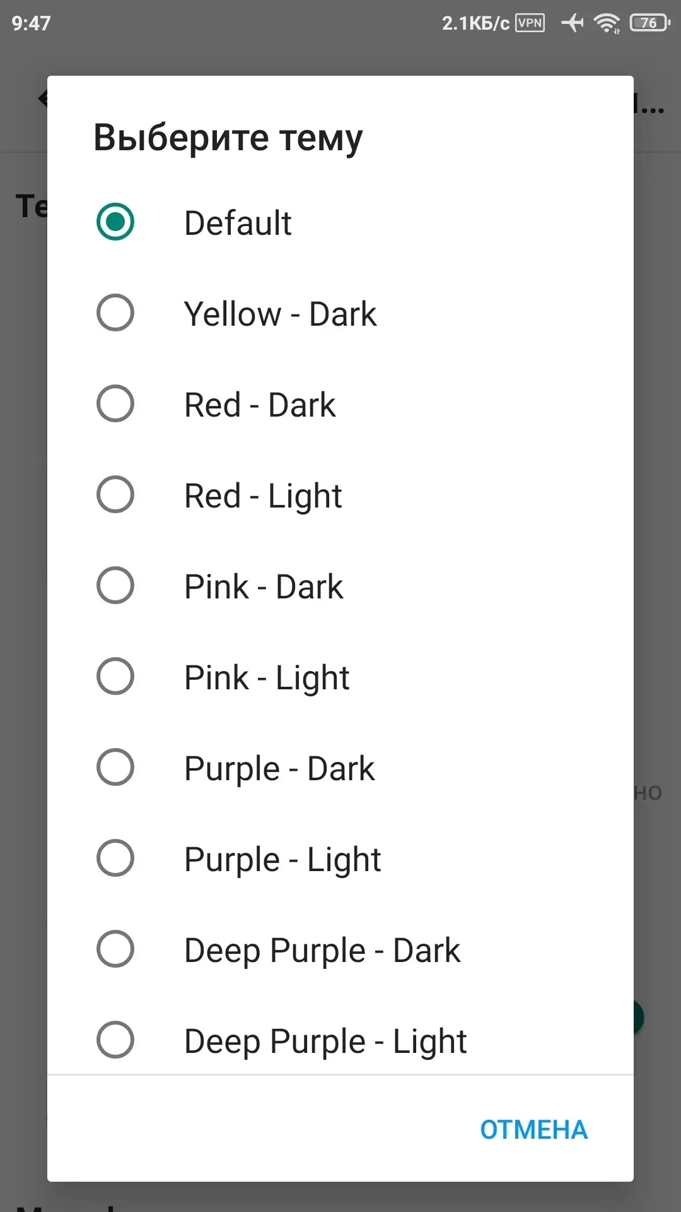
Task: Select the Default theme radio button
Action: (115, 222)
